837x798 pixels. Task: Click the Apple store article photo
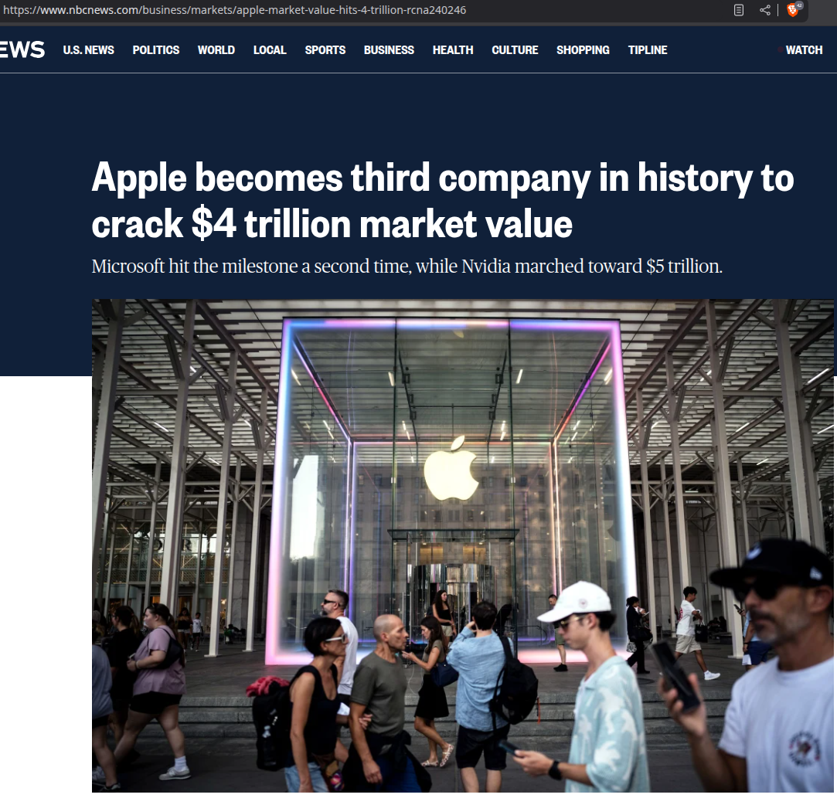[462, 545]
